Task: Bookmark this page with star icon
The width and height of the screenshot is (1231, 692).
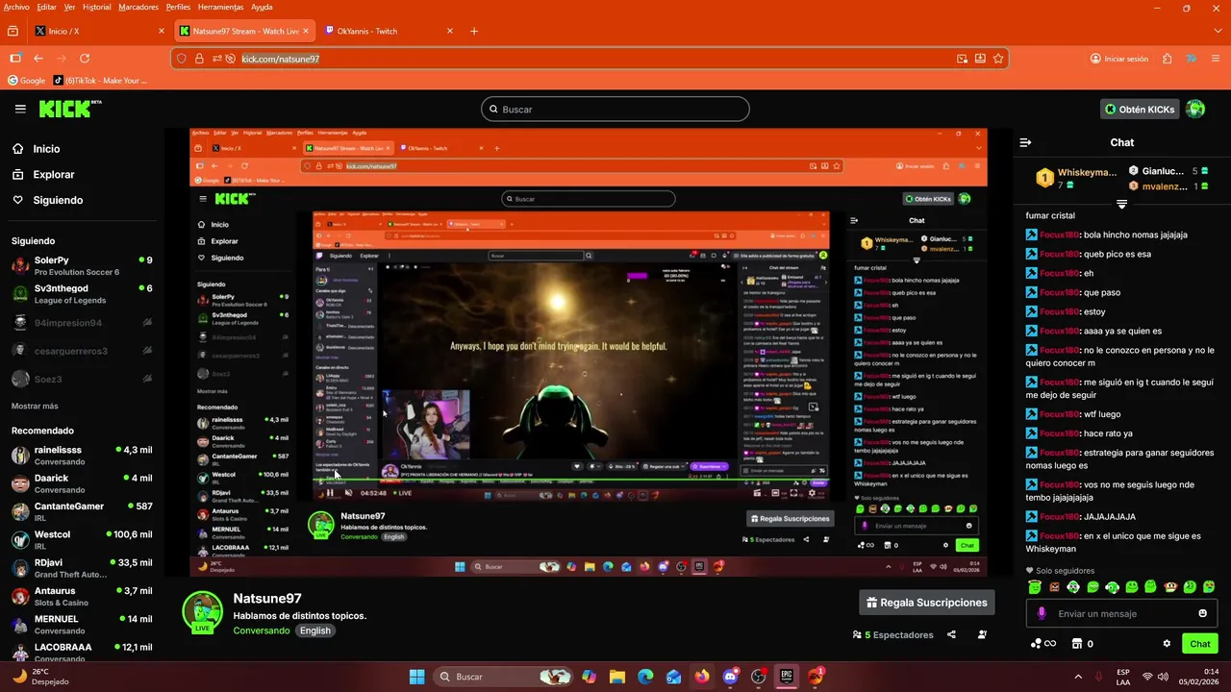Action: 998,59
